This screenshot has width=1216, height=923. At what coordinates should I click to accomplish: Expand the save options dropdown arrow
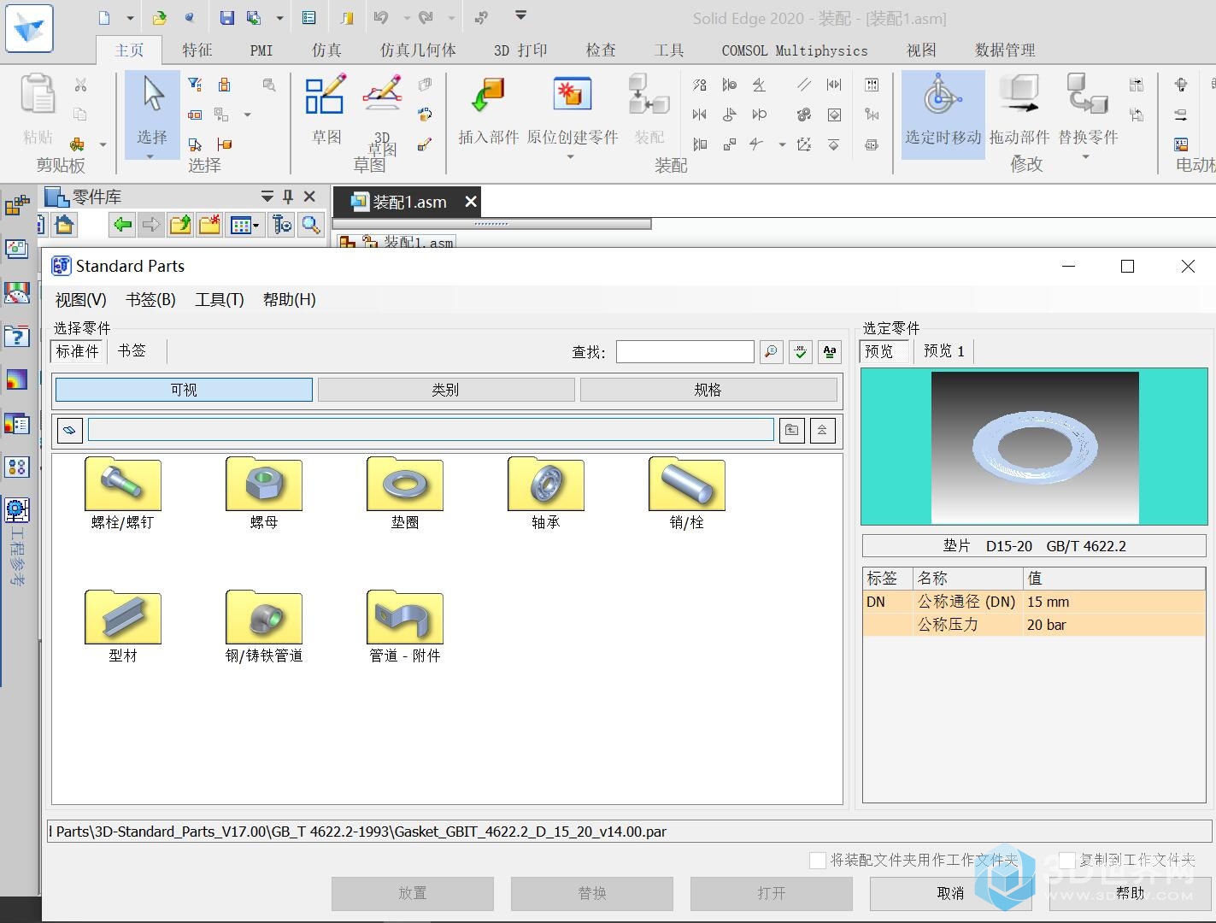pyautogui.click(x=279, y=18)
